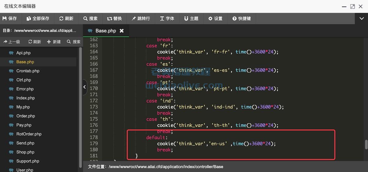Show keyboard Shortcuts (快捷键) help
Screen dimensions: 368x172
[242, 18]
